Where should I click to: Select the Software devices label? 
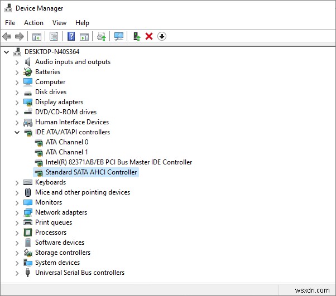coord(60,242)
